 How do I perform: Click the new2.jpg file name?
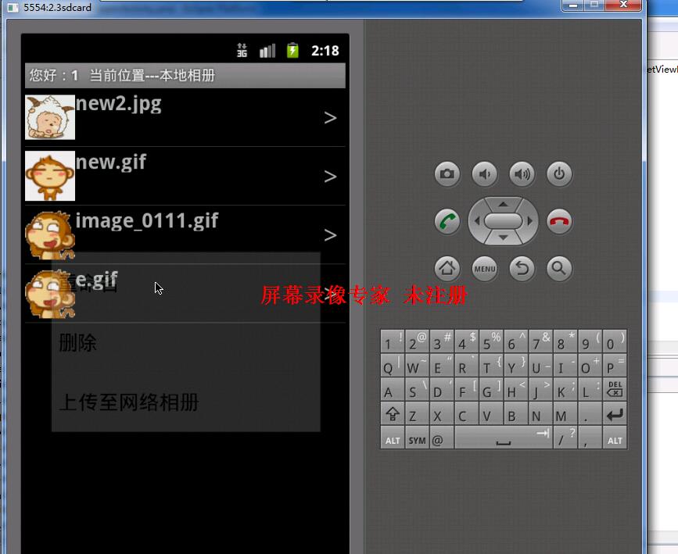pyautogui.click(x=119, y=105)
